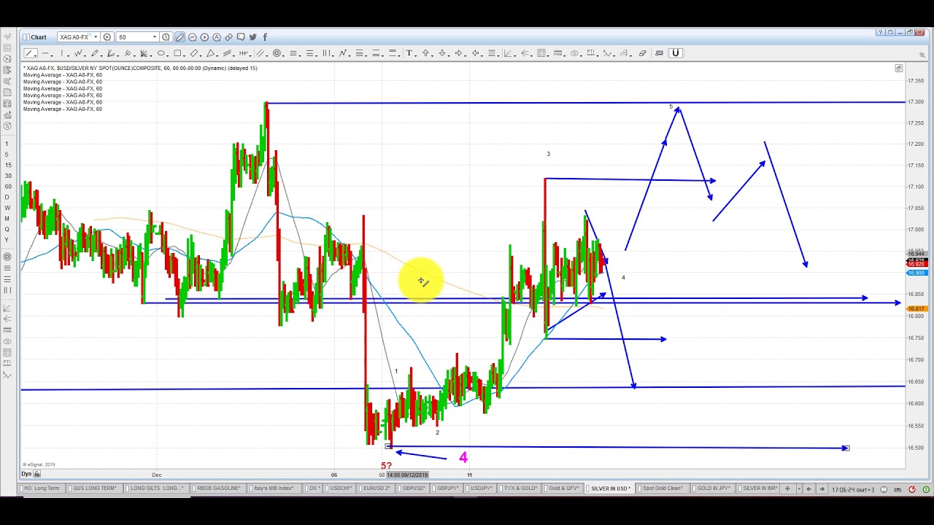This screenshot has width=934, height=525.
Task: Expand up arrow tool options arrow
Action: coord(433,55)
